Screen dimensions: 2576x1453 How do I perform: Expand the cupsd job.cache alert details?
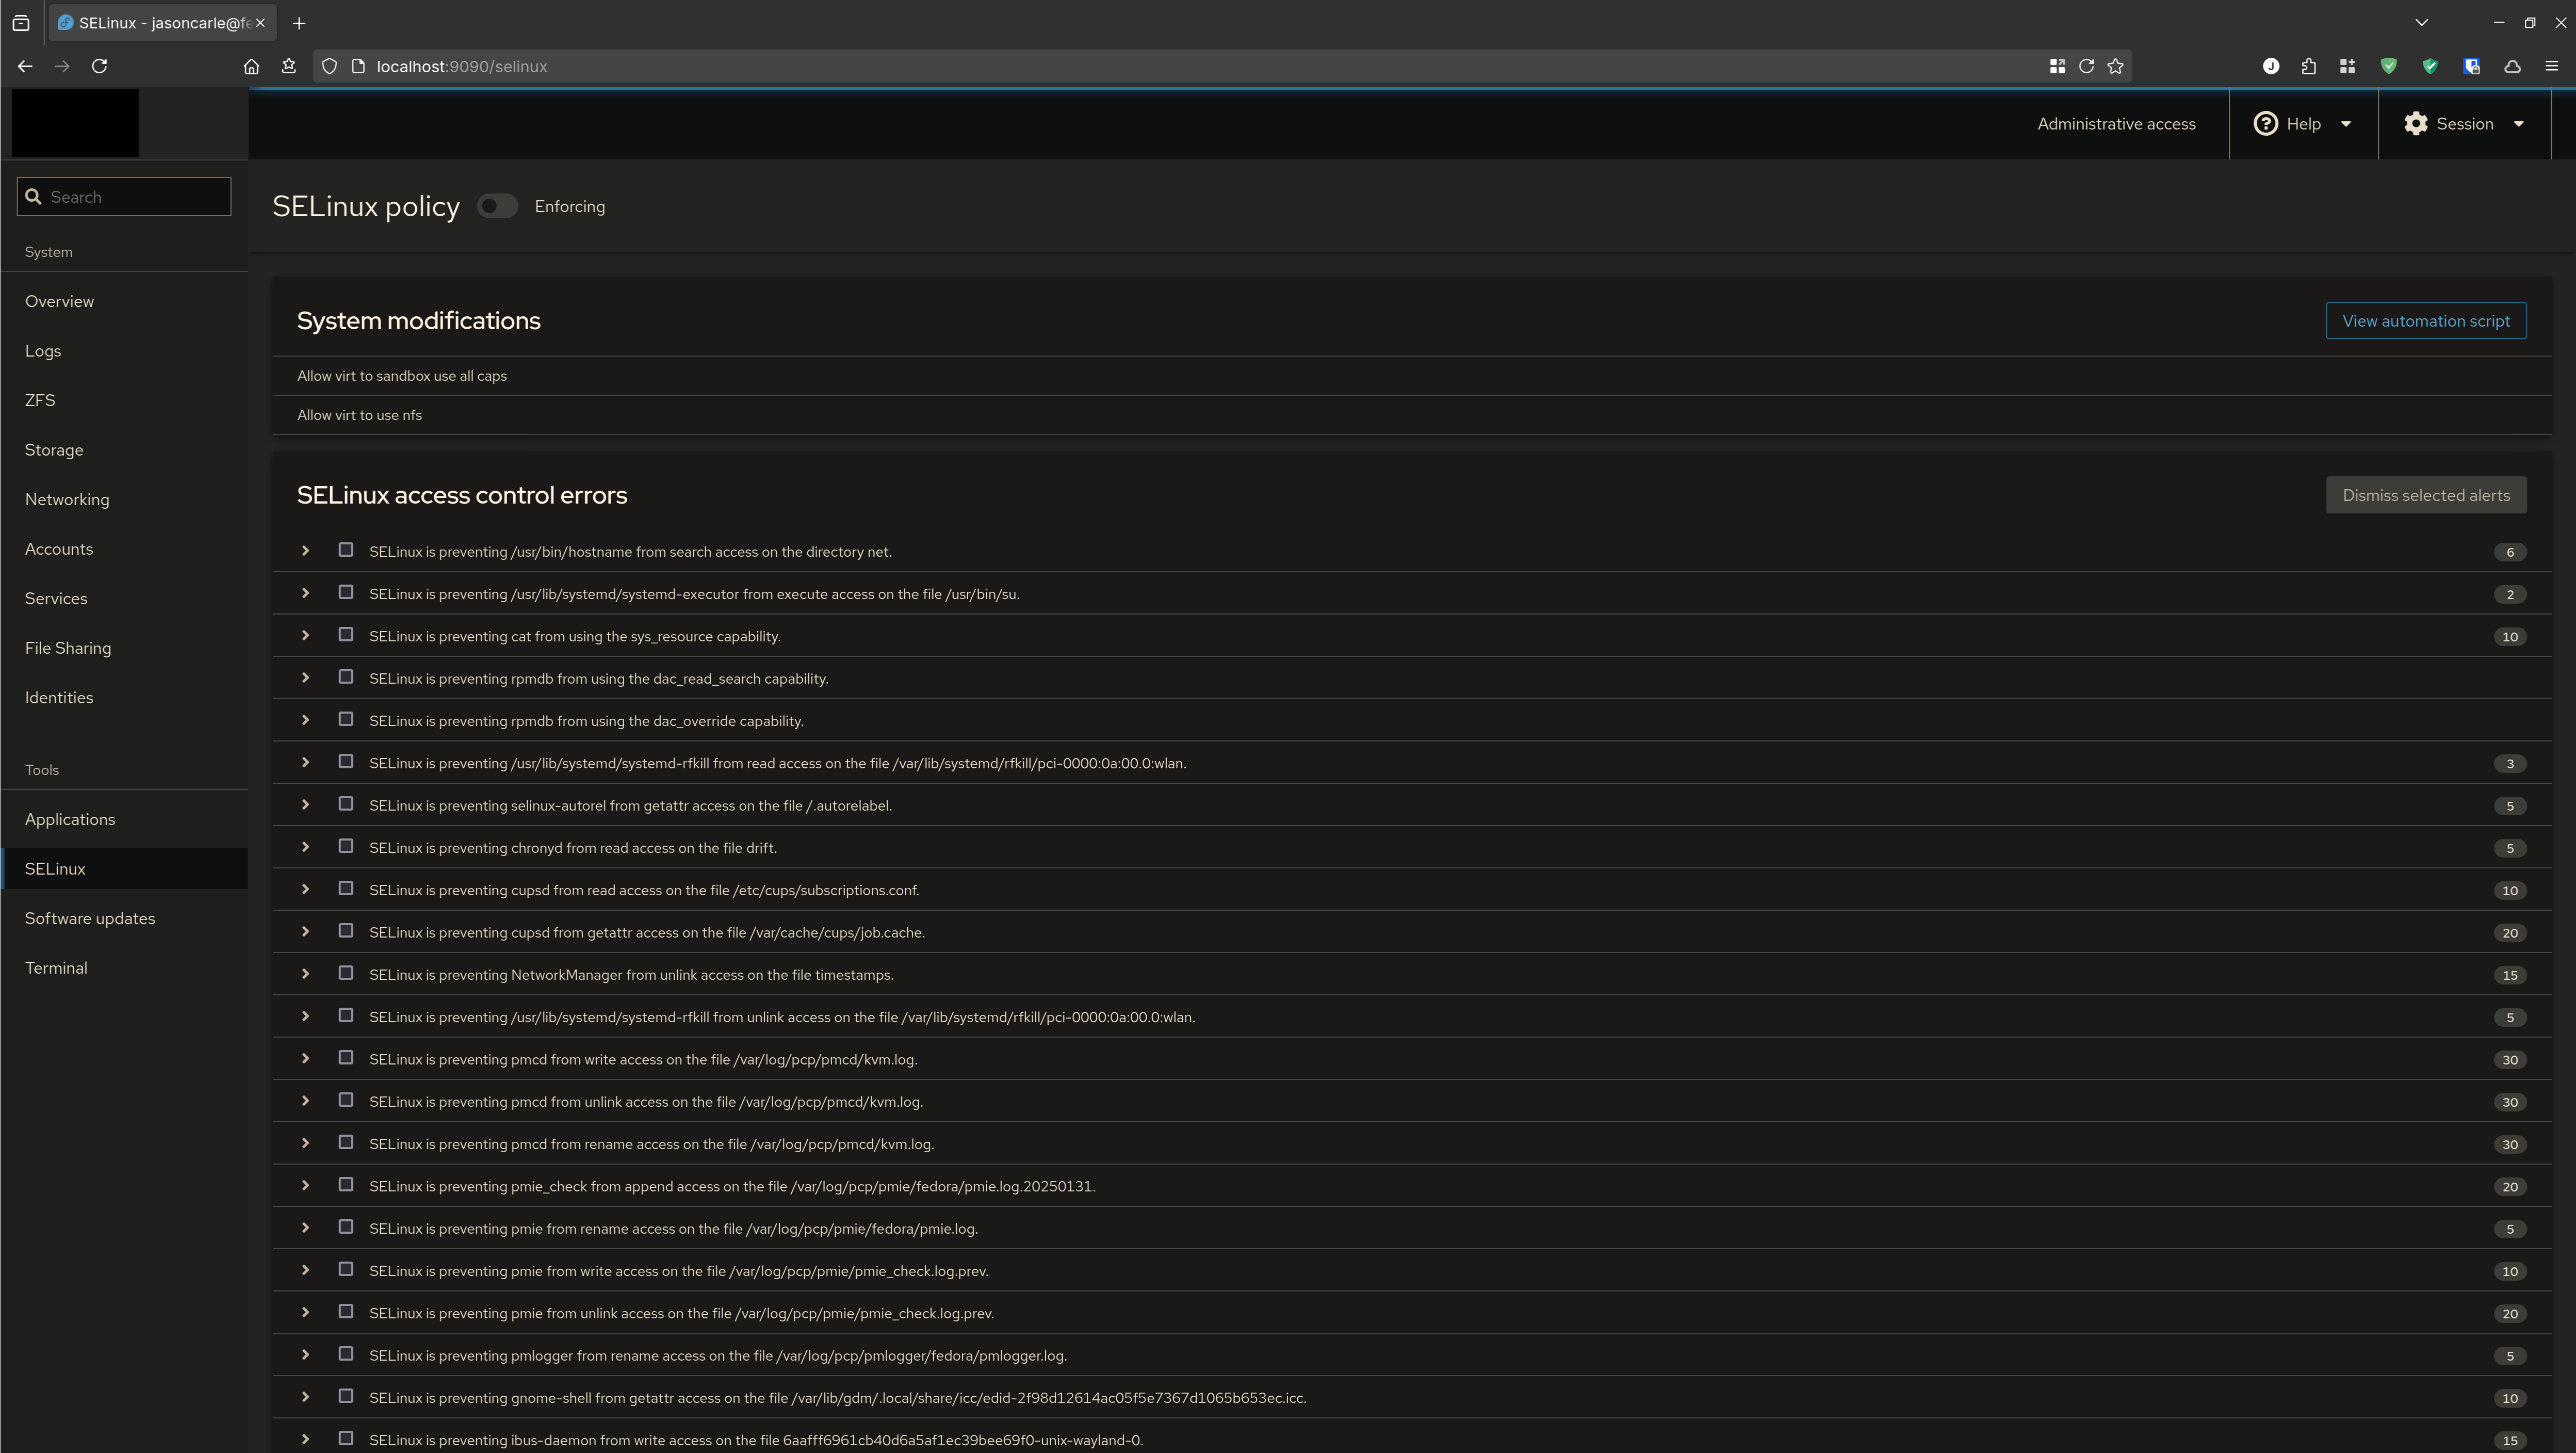pyautogui.click(x=305, y=932)
